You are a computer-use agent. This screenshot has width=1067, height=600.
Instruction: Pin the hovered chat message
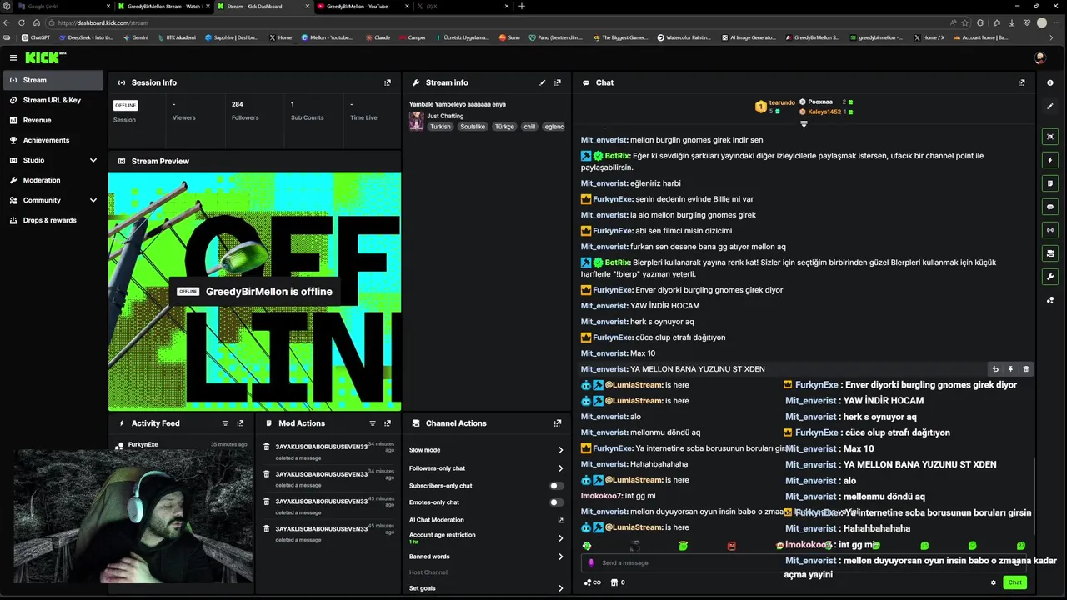[x=1010, y=369]
